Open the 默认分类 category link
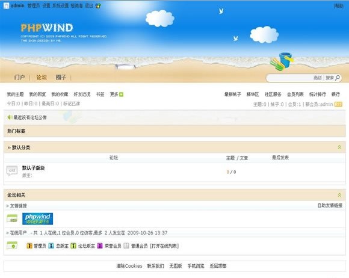 coord(21,147)
